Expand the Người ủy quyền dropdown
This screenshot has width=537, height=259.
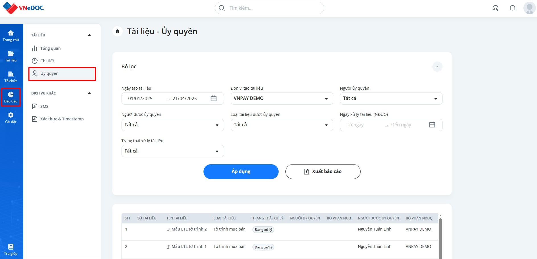coord(391,98)
